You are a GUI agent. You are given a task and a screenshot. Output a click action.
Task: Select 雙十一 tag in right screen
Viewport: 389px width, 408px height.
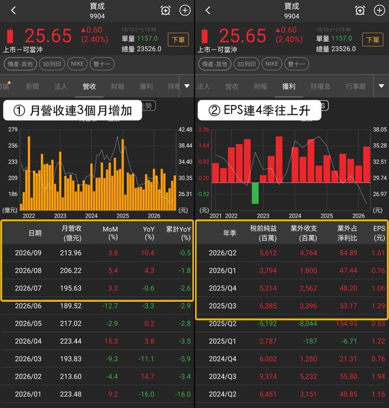click(297, 64)
